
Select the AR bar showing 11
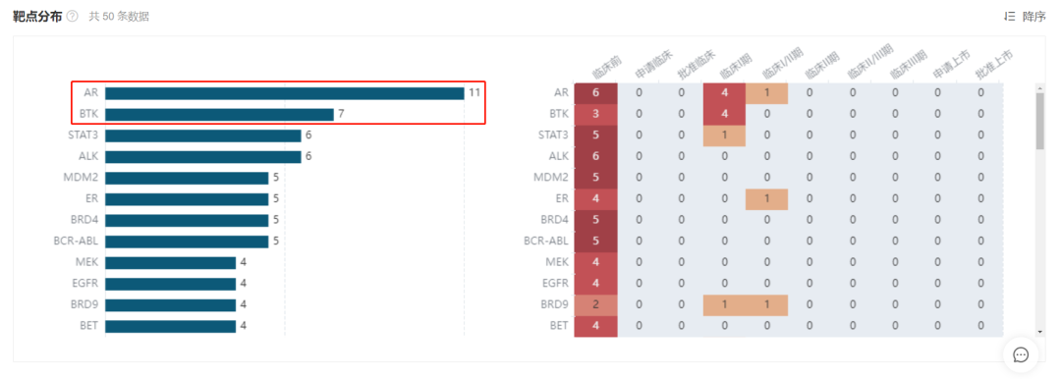click(284, 93)
